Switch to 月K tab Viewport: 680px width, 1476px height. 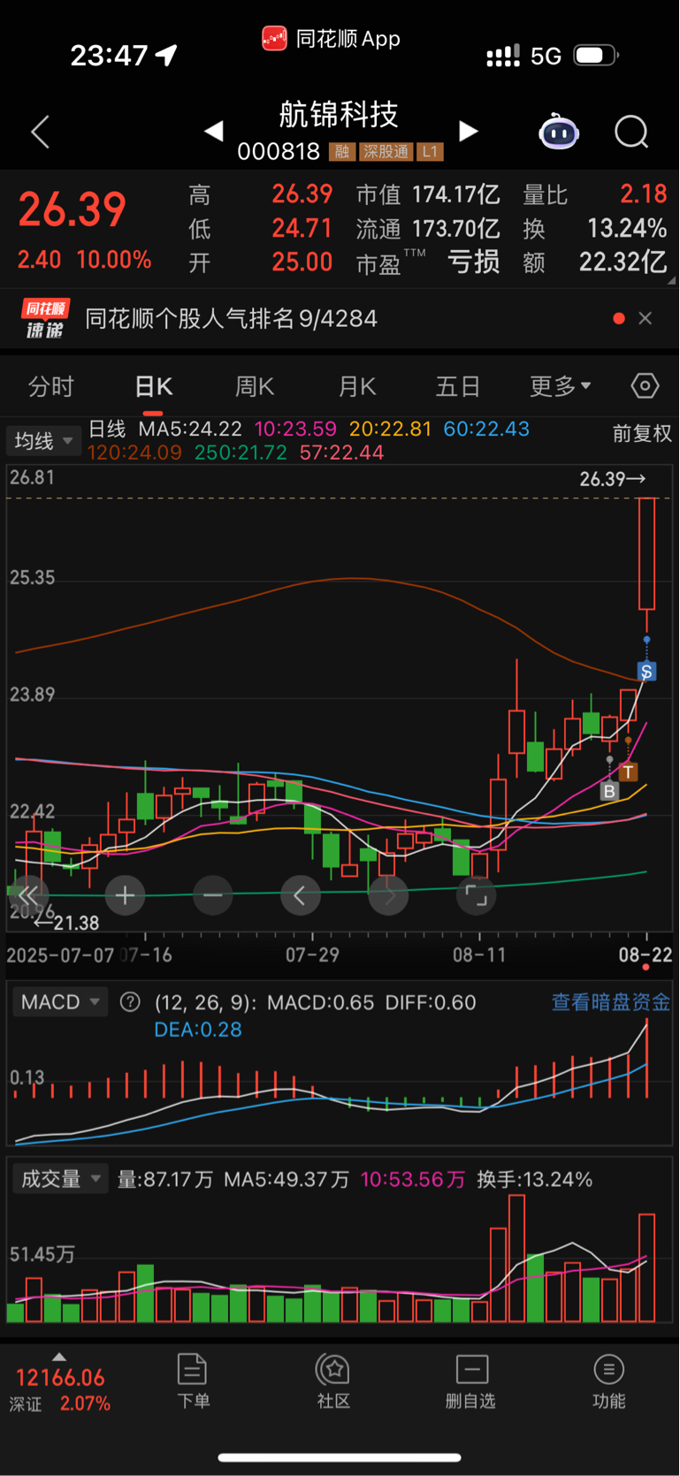pyautogui.click(x=357, y=386)
